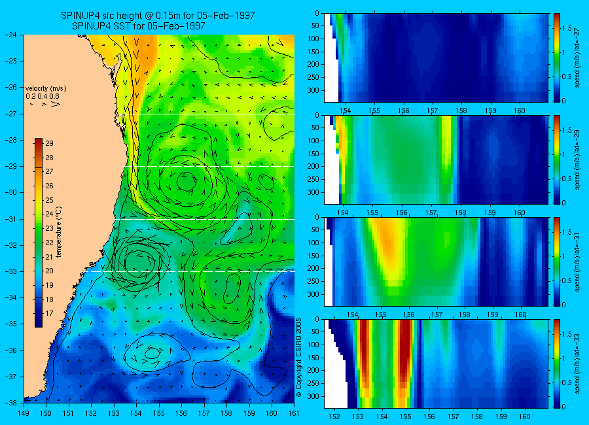The image size is (589, 425).
Task: Click the '161' longitude label on the map
Action: pos(294,413)
